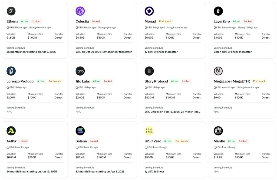Click the Mantle logo icon
The height and width of the screenshot is (180, 277).
(218, 131)
